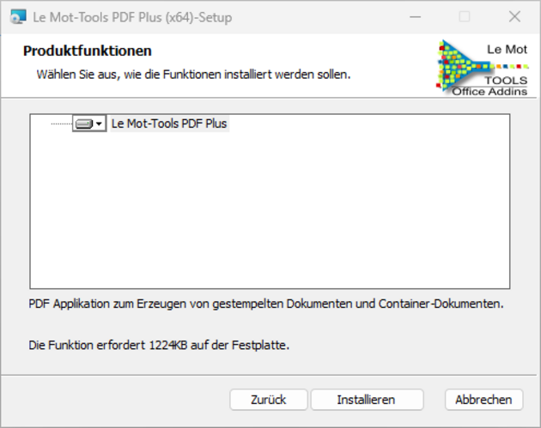Click the PDF Applikation description text
The image size is (541, 428).
point(266,304)
